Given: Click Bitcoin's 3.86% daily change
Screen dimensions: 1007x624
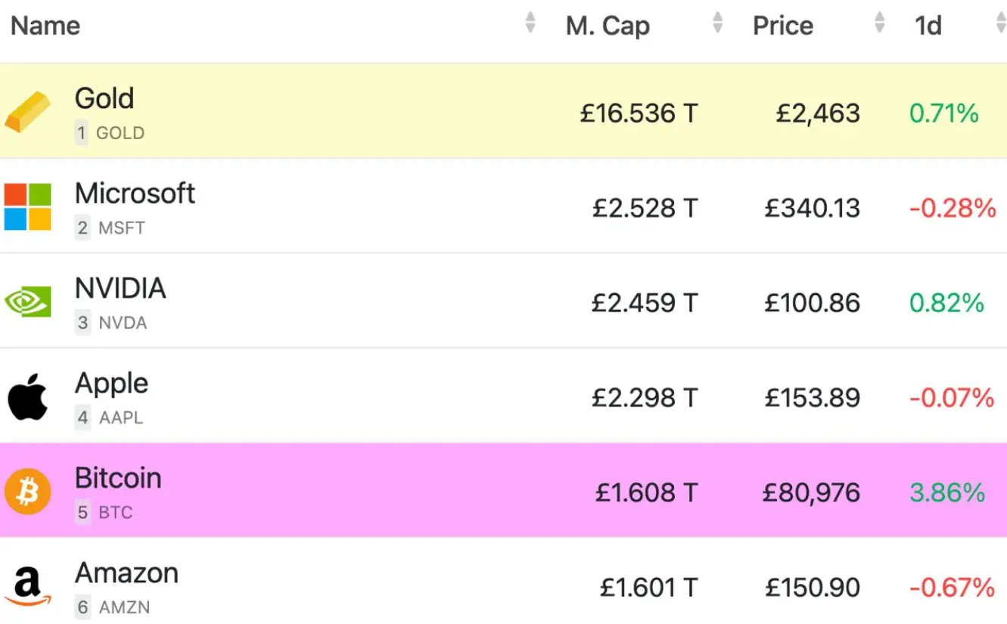Looking at the screenshot, I should [947, 493].
